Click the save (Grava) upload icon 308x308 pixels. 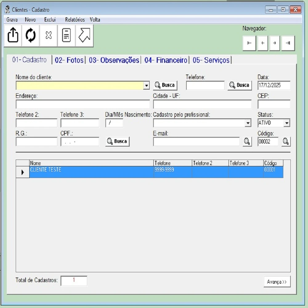[x=13, y=36]
